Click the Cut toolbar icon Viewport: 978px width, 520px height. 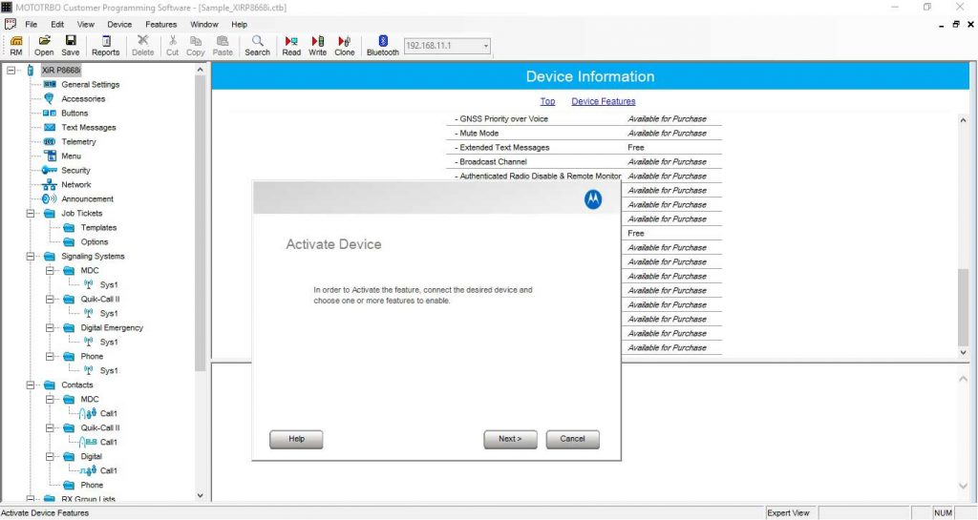[x=172, y=46]
